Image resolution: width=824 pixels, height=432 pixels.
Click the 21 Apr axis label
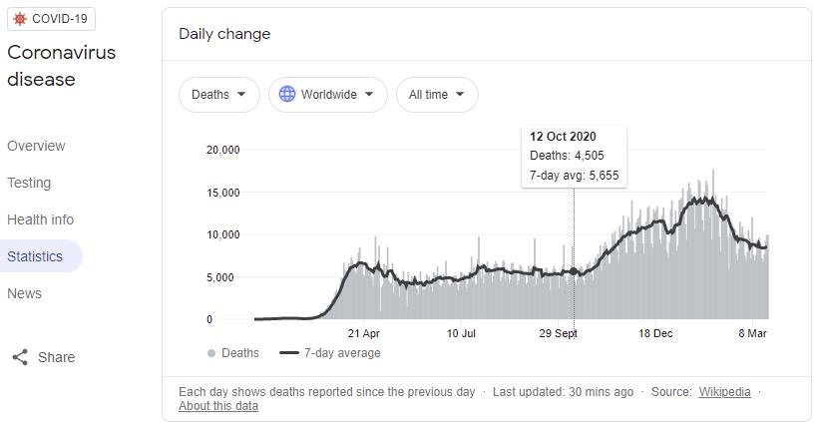[x=364, y=333]
